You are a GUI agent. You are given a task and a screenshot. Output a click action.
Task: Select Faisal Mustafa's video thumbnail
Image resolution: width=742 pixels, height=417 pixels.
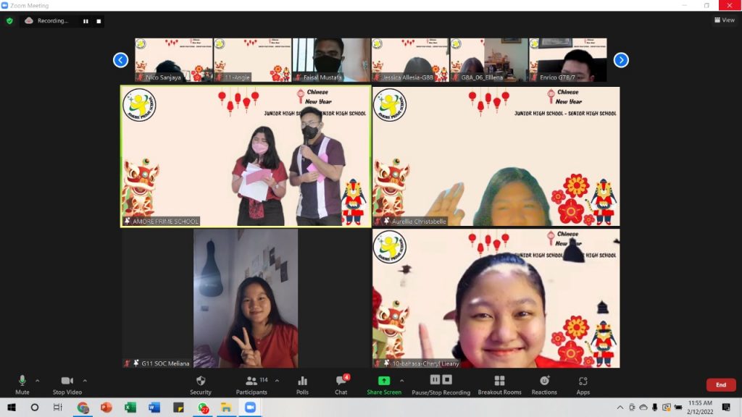tap(331, 59)
